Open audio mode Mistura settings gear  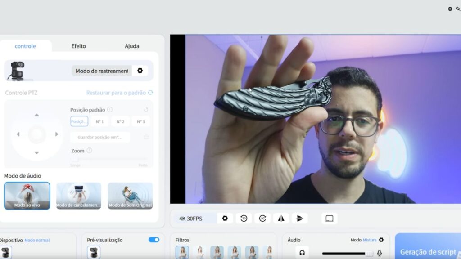pyautogui.click(x=381, y=240)
